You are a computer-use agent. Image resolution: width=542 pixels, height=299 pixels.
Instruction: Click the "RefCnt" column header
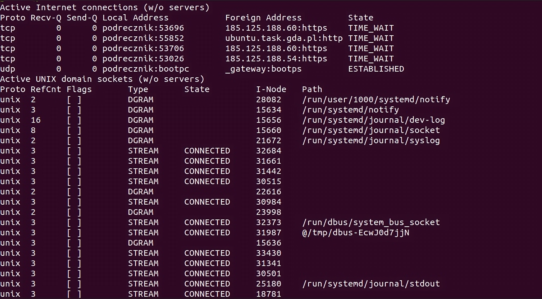click(46, 89)
